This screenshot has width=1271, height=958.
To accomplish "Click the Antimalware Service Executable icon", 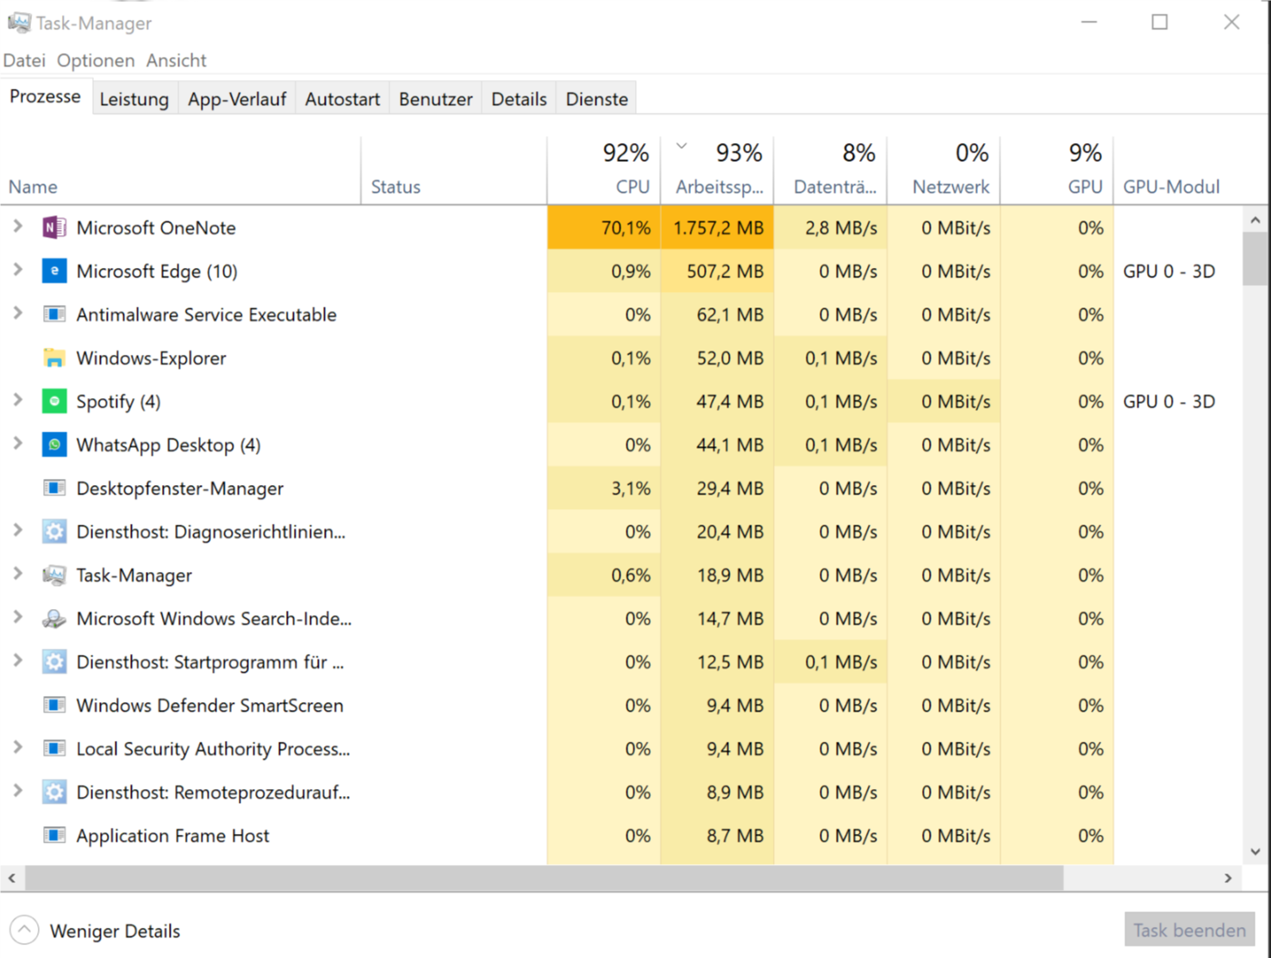I will [54, 314].
